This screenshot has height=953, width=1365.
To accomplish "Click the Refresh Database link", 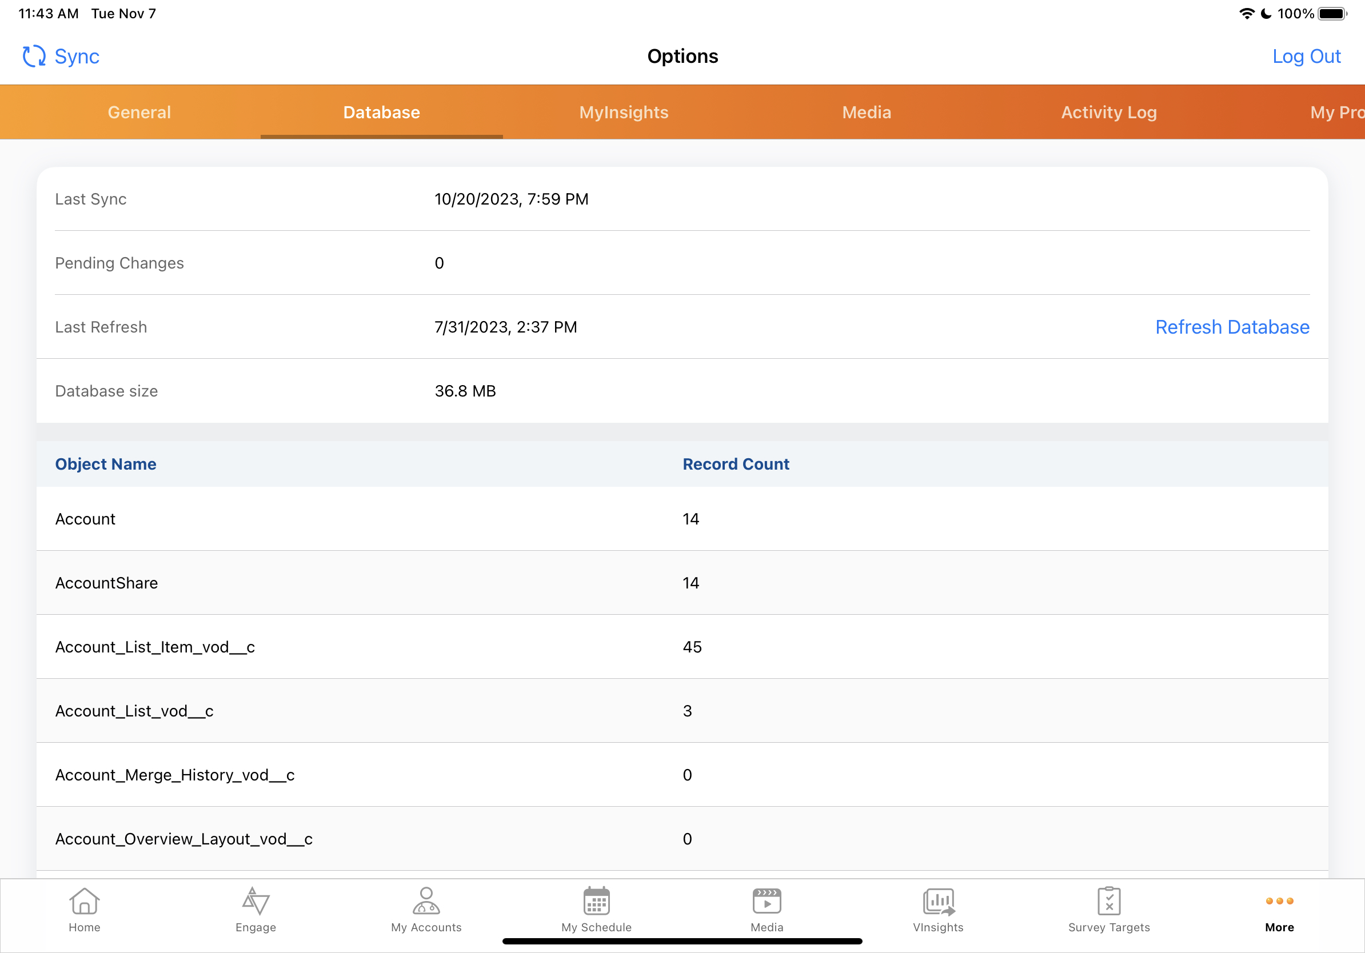I will [1232, 327].
